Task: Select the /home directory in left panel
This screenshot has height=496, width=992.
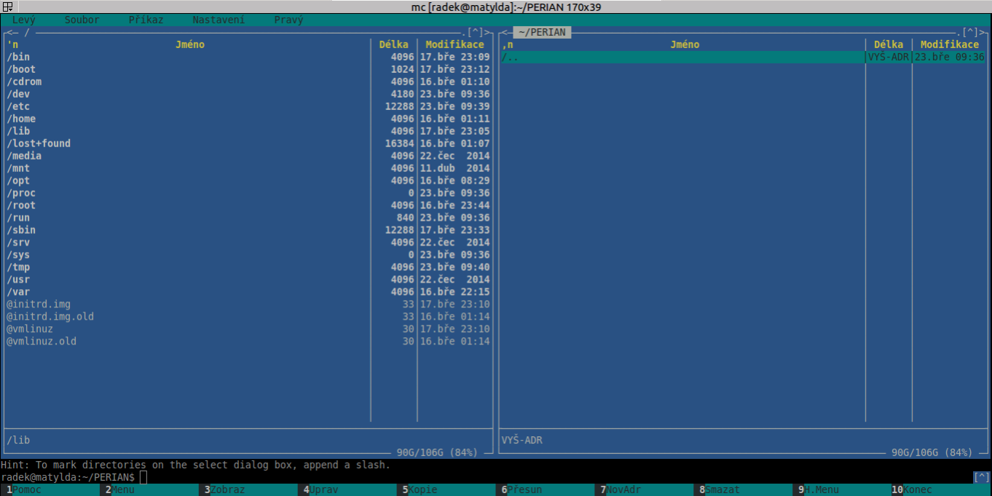Action: tap(22, 119)
